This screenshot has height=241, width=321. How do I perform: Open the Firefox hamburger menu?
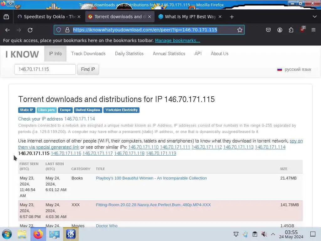pyautogui.click(x=313, y=30)
